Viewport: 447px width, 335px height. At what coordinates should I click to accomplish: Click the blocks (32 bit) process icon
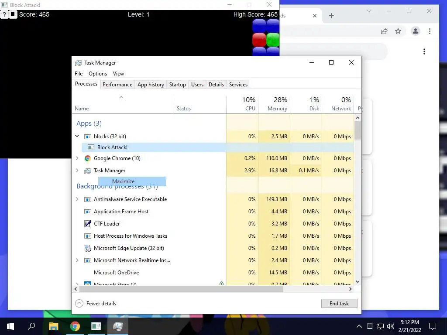(x=88, y=137)
